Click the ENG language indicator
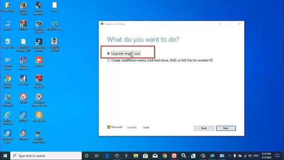This screenshot has width=284, height=160. pos(256,156)
